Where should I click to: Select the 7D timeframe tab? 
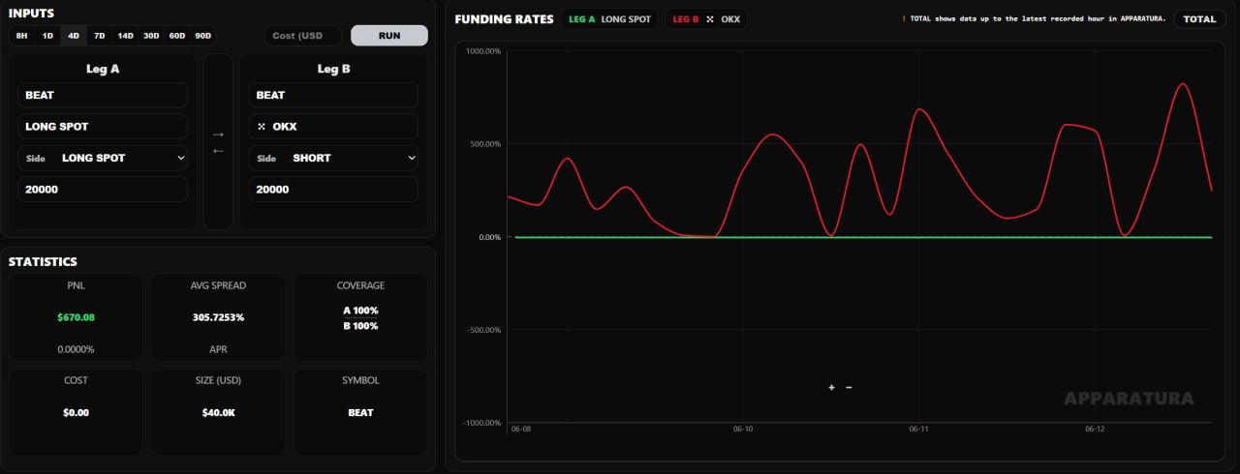99,36
